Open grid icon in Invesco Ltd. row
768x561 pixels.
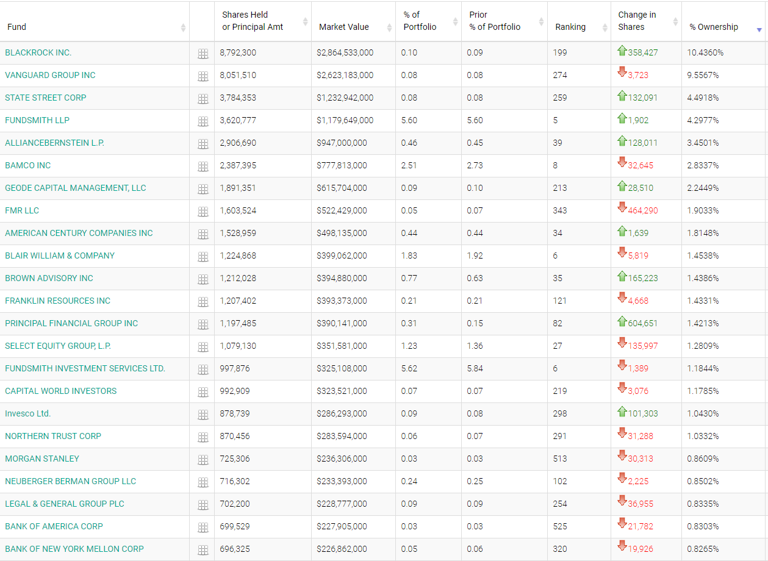[203, 415]
